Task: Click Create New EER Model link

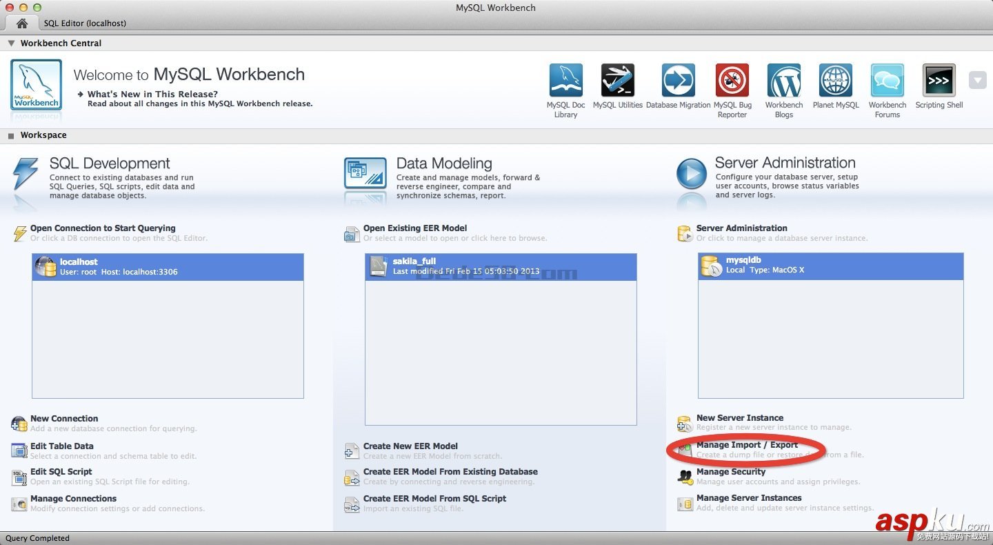Action: [x=410, y=446]
